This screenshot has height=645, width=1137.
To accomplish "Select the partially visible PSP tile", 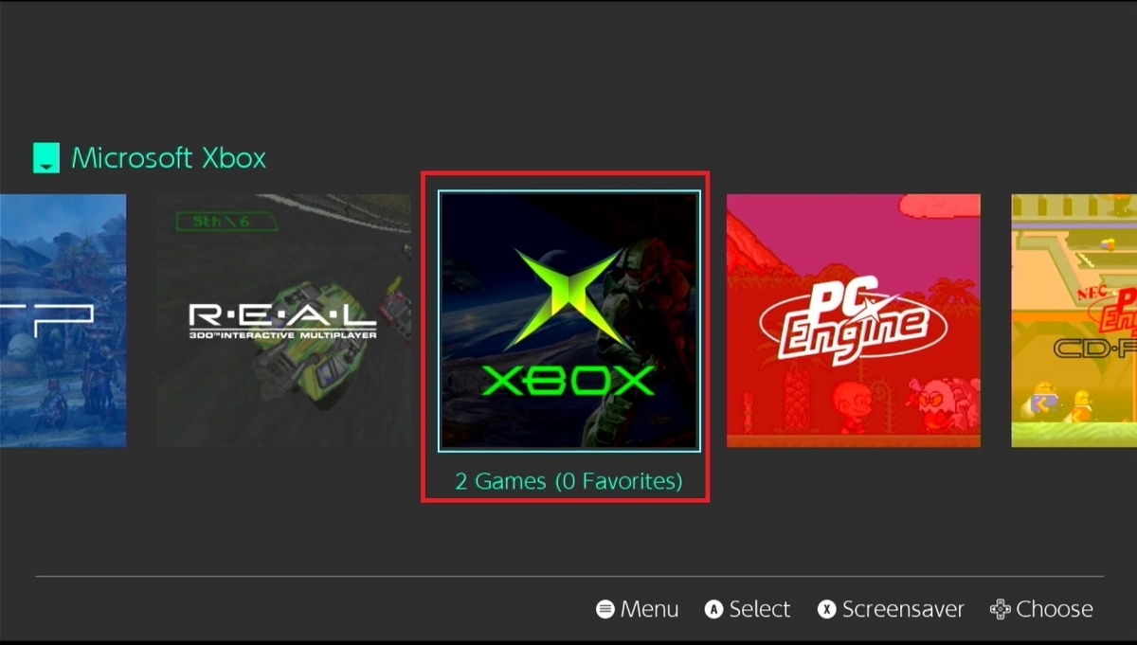I will click(63, 320).
